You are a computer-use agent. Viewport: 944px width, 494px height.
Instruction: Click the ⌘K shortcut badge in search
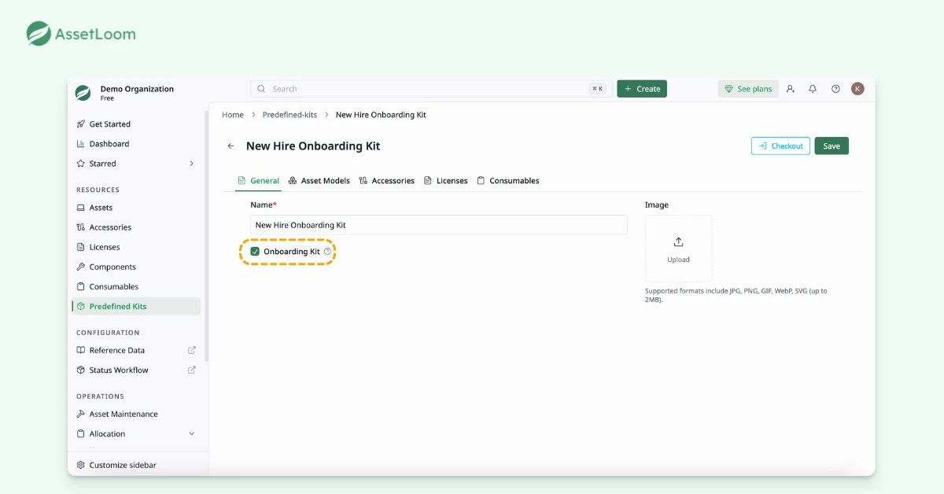598,89
